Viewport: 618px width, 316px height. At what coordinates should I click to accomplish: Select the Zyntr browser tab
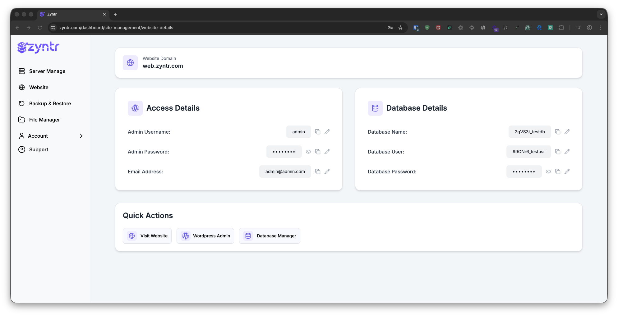[73, 14]
